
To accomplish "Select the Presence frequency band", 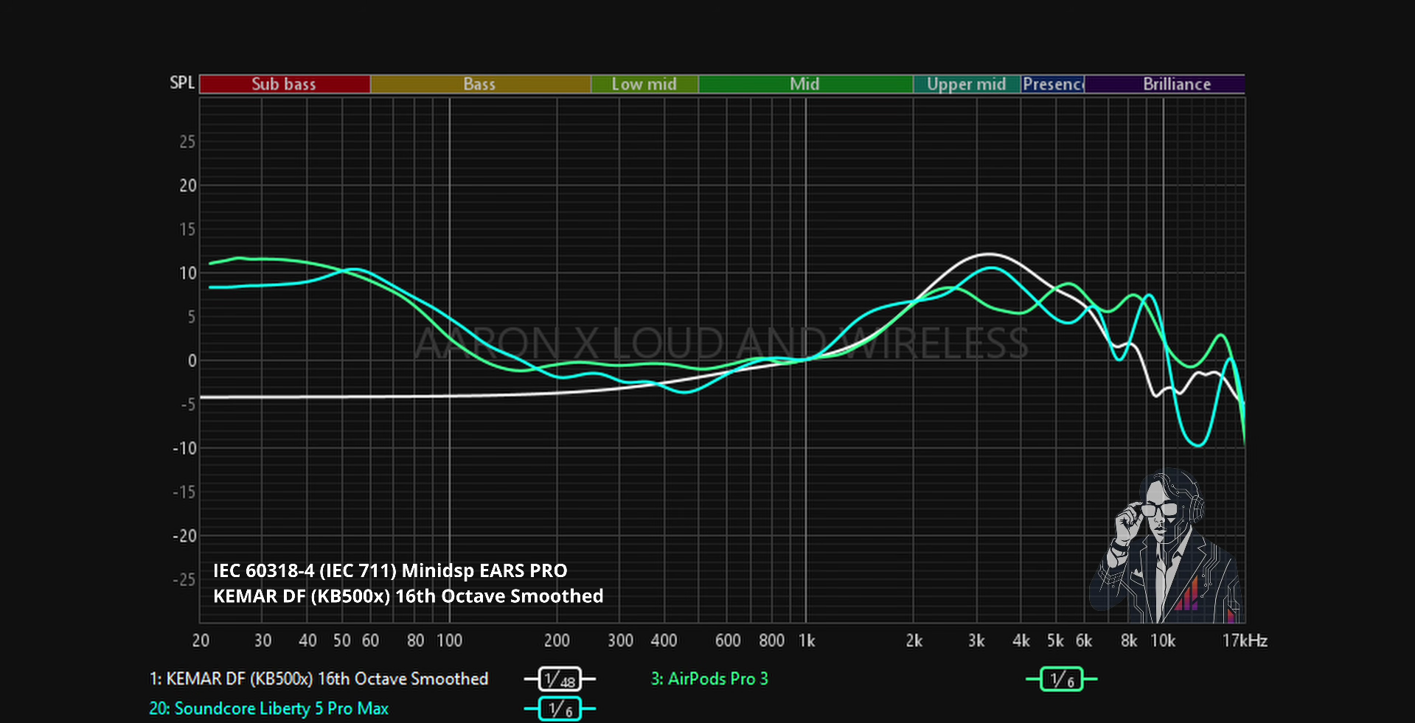I will 1052,84.
